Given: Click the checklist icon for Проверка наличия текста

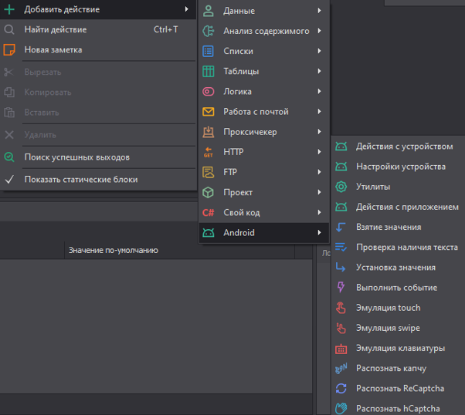Looking at the screenshot, I should click(x=341, y=247).
